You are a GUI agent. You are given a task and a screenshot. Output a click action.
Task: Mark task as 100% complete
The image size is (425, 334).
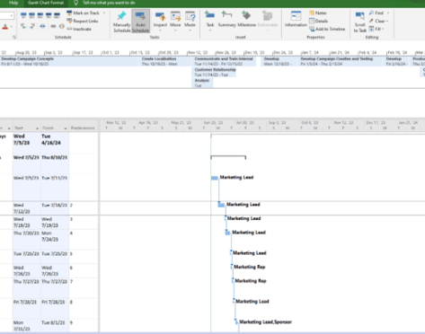[x=57, y=14]
